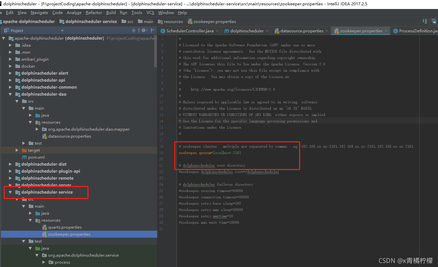Collapse dolphinscheduler-service module
This screenshot has height=267, width=438.
pyautogui.click(x=10, y=192)
